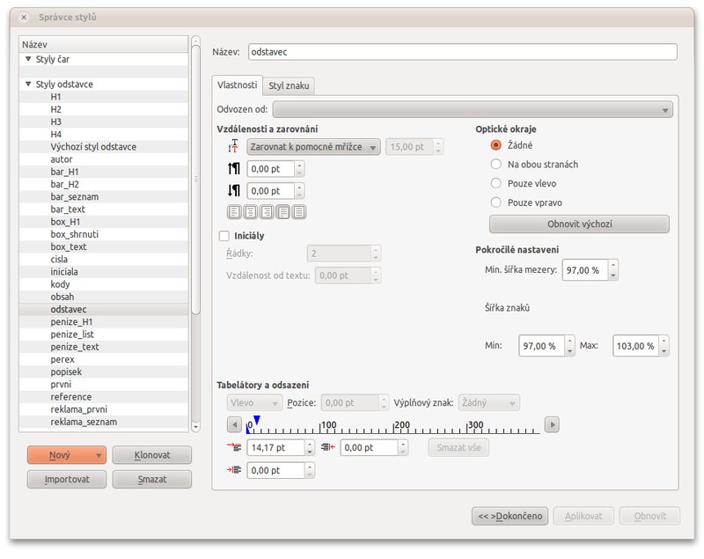Click the Max 103,00 % stepper arrows
Screen dimensions: 704x559
[x=664, y=346]
